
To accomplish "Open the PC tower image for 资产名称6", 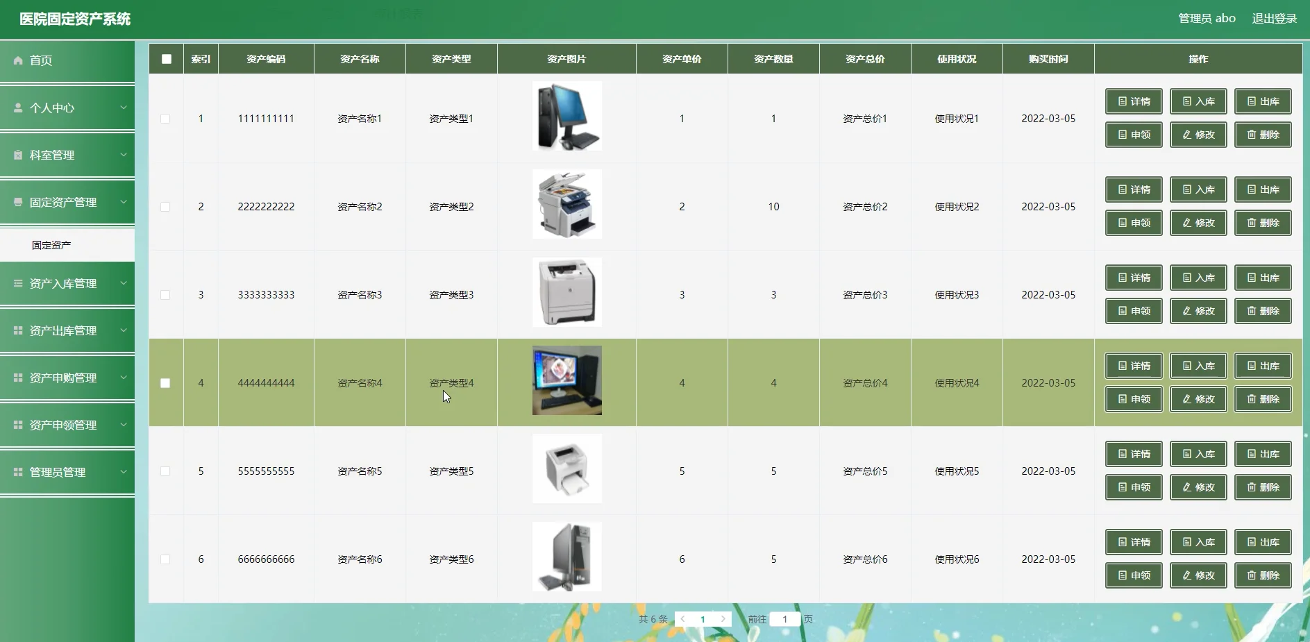I will pos(567,557).
